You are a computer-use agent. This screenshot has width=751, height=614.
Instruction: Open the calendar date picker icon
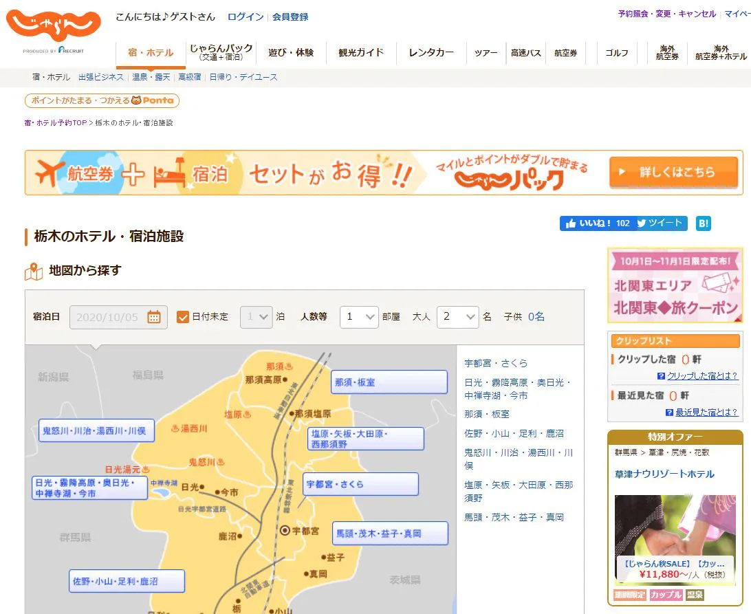pyautogui.click(x=154, y=317)
